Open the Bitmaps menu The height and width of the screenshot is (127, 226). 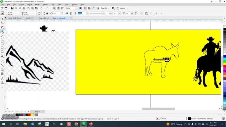(x=46, y=5)
